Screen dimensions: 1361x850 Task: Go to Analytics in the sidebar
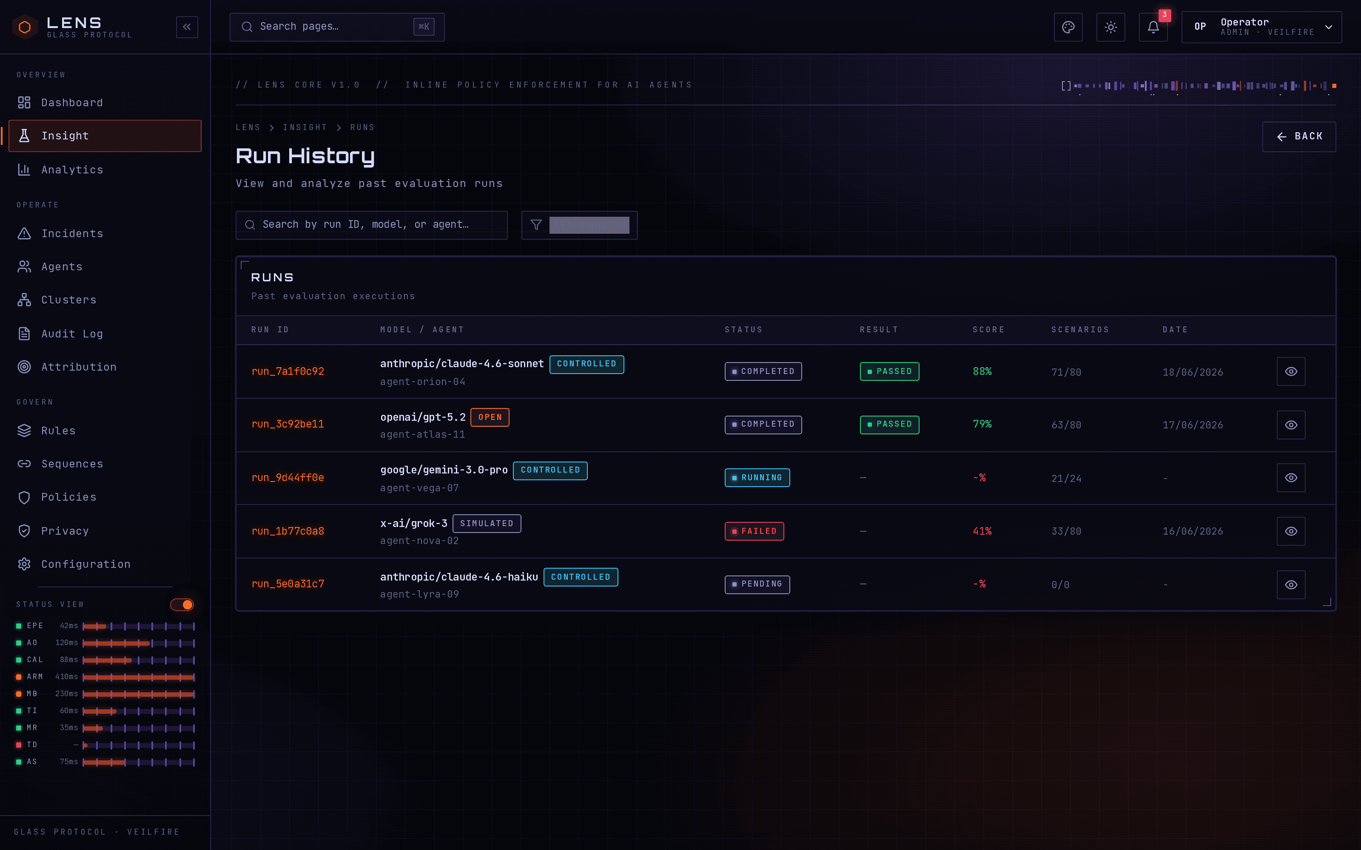(x=105, y=169)
